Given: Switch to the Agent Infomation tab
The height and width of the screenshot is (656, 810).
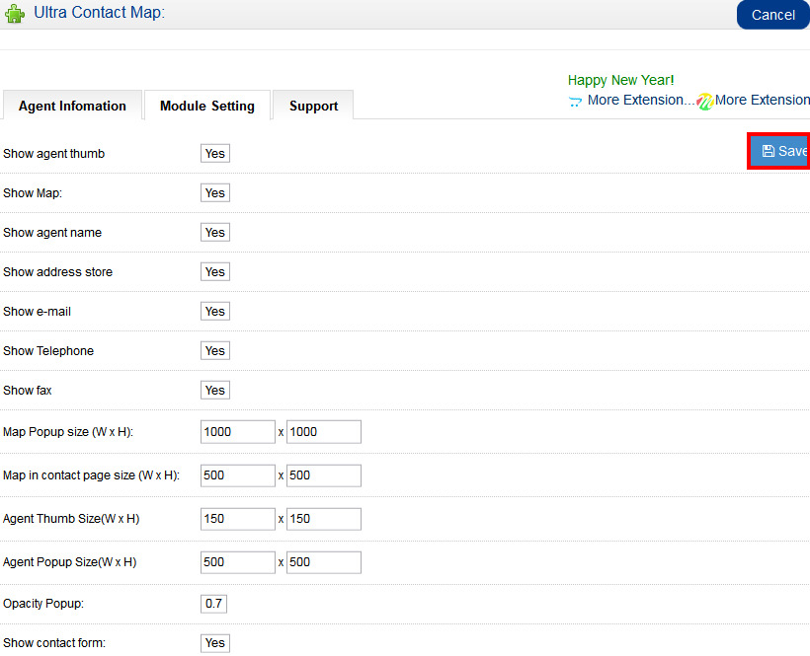Looking at the screenshot, I should coord(72,106).
